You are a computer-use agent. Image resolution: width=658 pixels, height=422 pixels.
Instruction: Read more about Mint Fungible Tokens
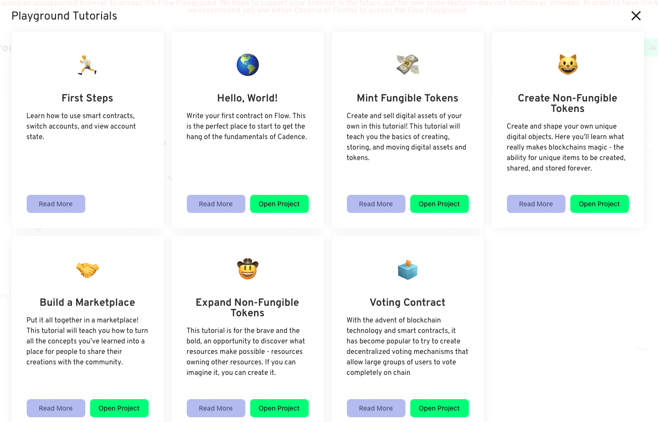tap(376, 204)
